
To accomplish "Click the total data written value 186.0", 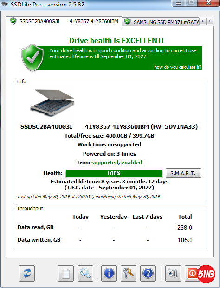I will [x=185, y=240].
